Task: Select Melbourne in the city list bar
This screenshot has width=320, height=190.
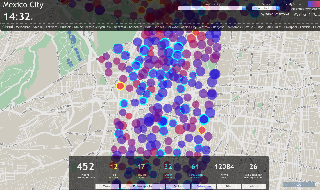Action: [23, 27]
